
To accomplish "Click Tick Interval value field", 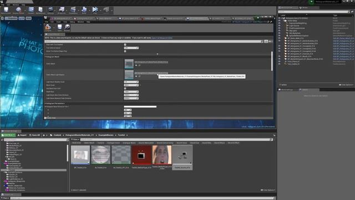I will tap(131, 48).
